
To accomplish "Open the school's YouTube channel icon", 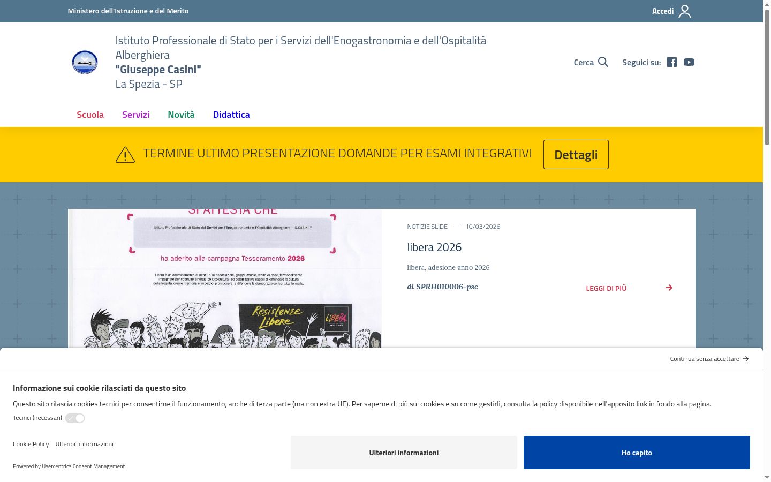I will point(689,62).
